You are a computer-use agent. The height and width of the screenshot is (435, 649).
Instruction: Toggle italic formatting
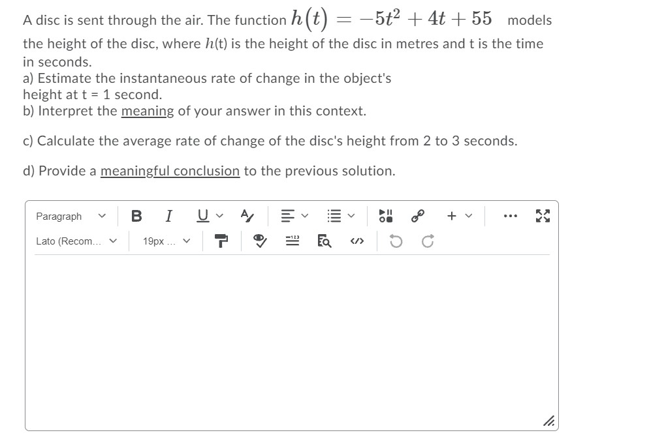click(x=168, y=215)
